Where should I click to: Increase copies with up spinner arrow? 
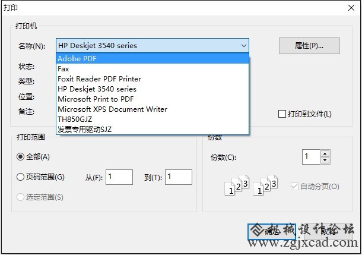point(325,153)
